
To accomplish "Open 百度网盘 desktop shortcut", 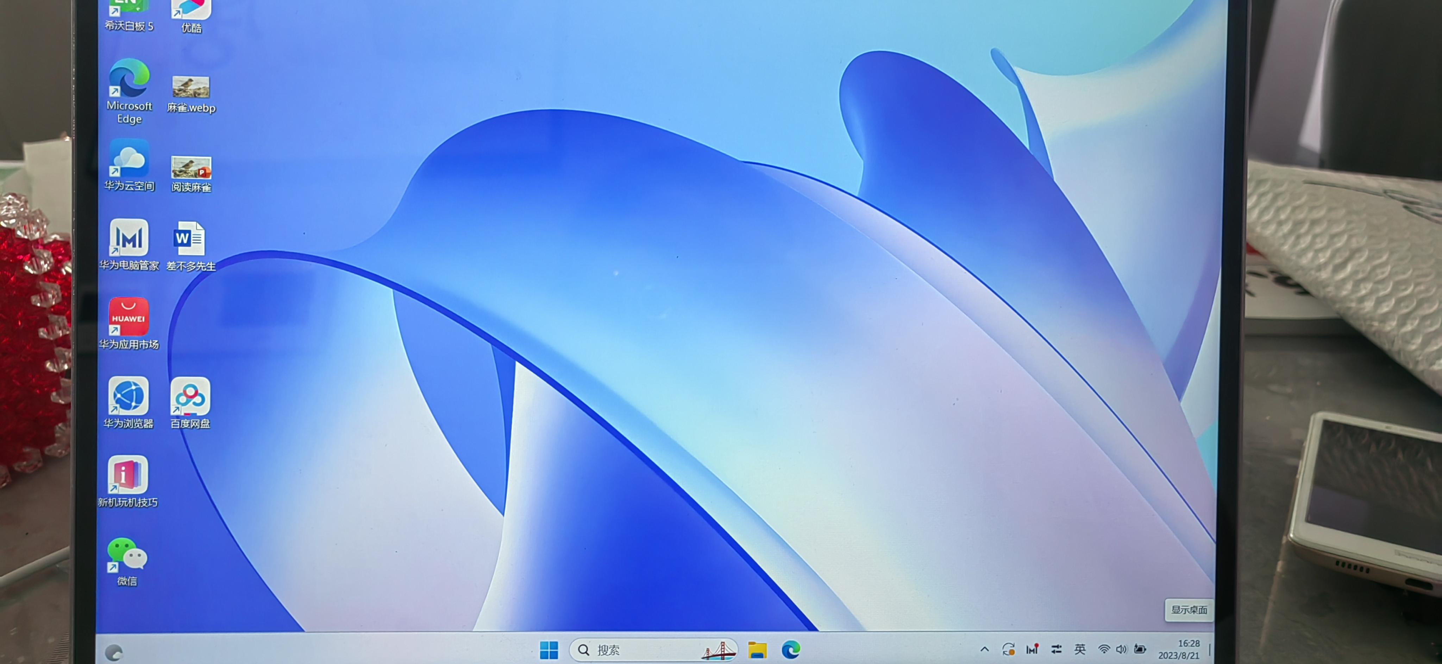I will click(190, 396).
